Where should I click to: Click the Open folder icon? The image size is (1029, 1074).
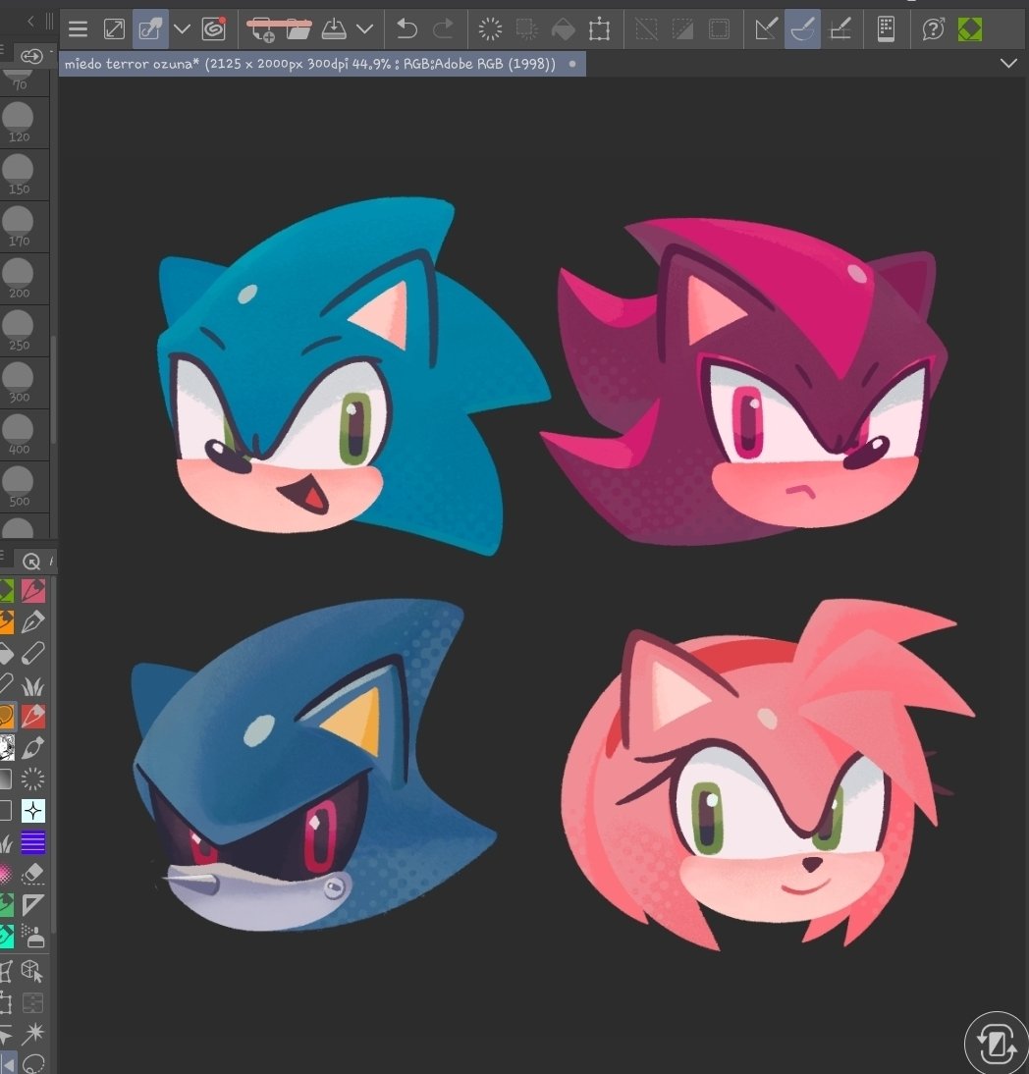[x=298, y=29]
